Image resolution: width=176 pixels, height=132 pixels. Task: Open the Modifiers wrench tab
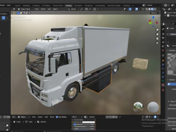(163, 65)
